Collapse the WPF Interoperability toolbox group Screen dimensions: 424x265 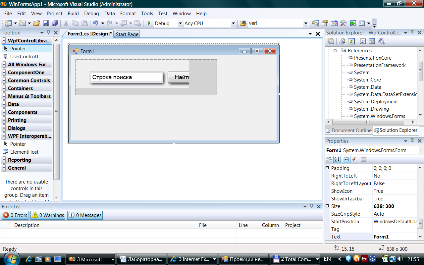4,136
